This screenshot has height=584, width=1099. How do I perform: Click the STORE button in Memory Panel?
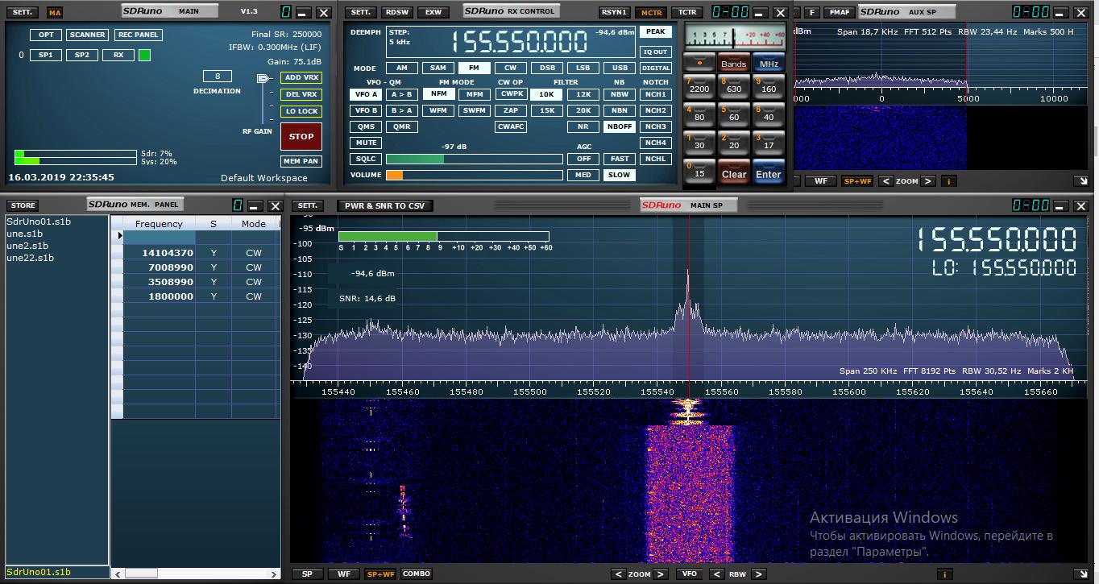(23, 205)
